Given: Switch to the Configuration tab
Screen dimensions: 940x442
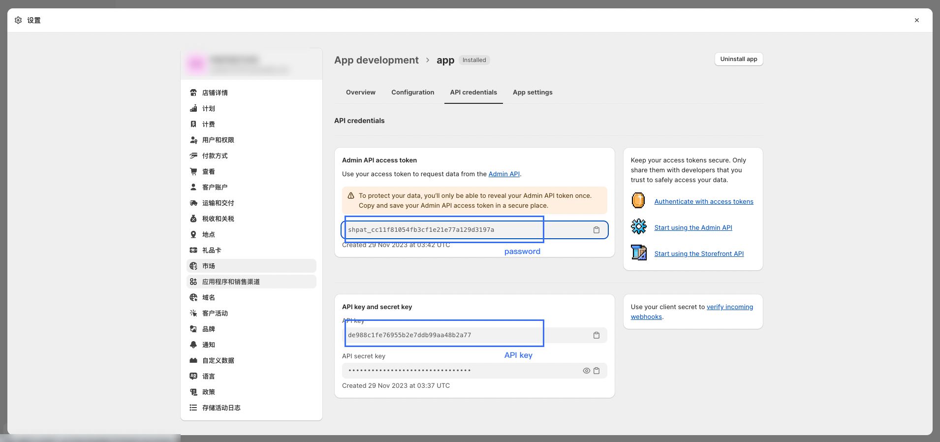Looking at the screenshot, I should 412,93.
